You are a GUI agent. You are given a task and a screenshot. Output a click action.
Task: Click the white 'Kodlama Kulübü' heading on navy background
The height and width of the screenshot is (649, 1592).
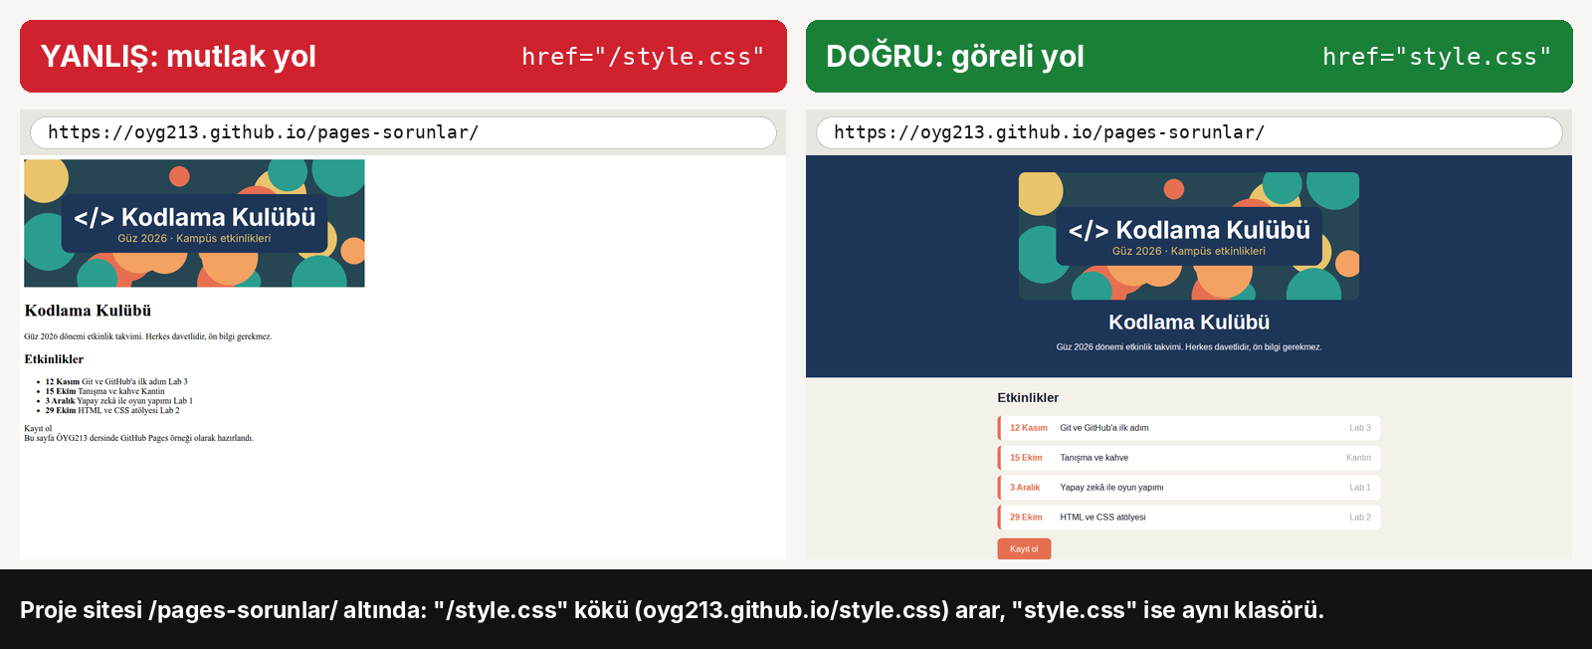[1189, 323]
